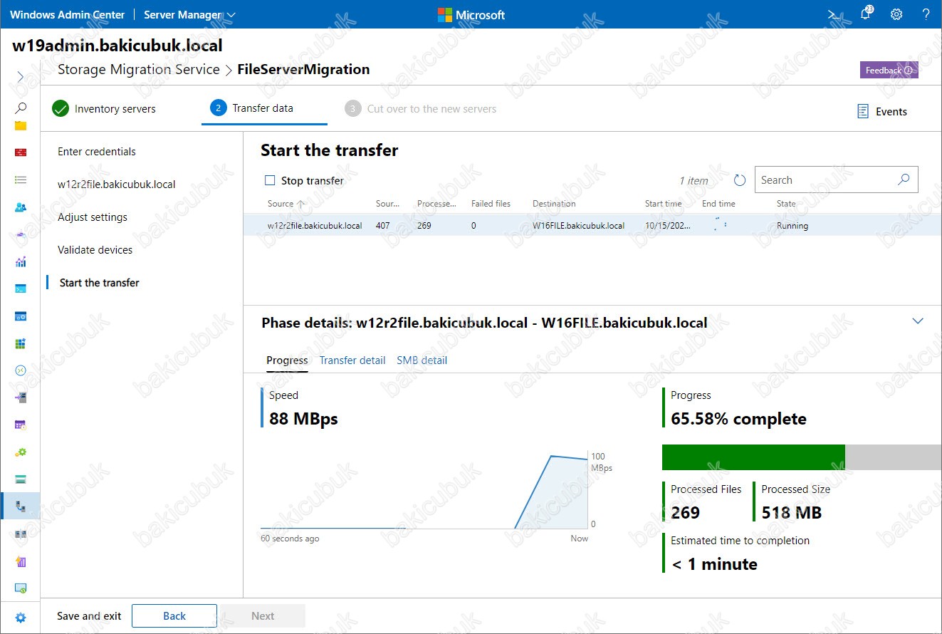The width and height of the screenshot is (942, 634).
Task: Expand the left tools sidebar
Action: 20,77
